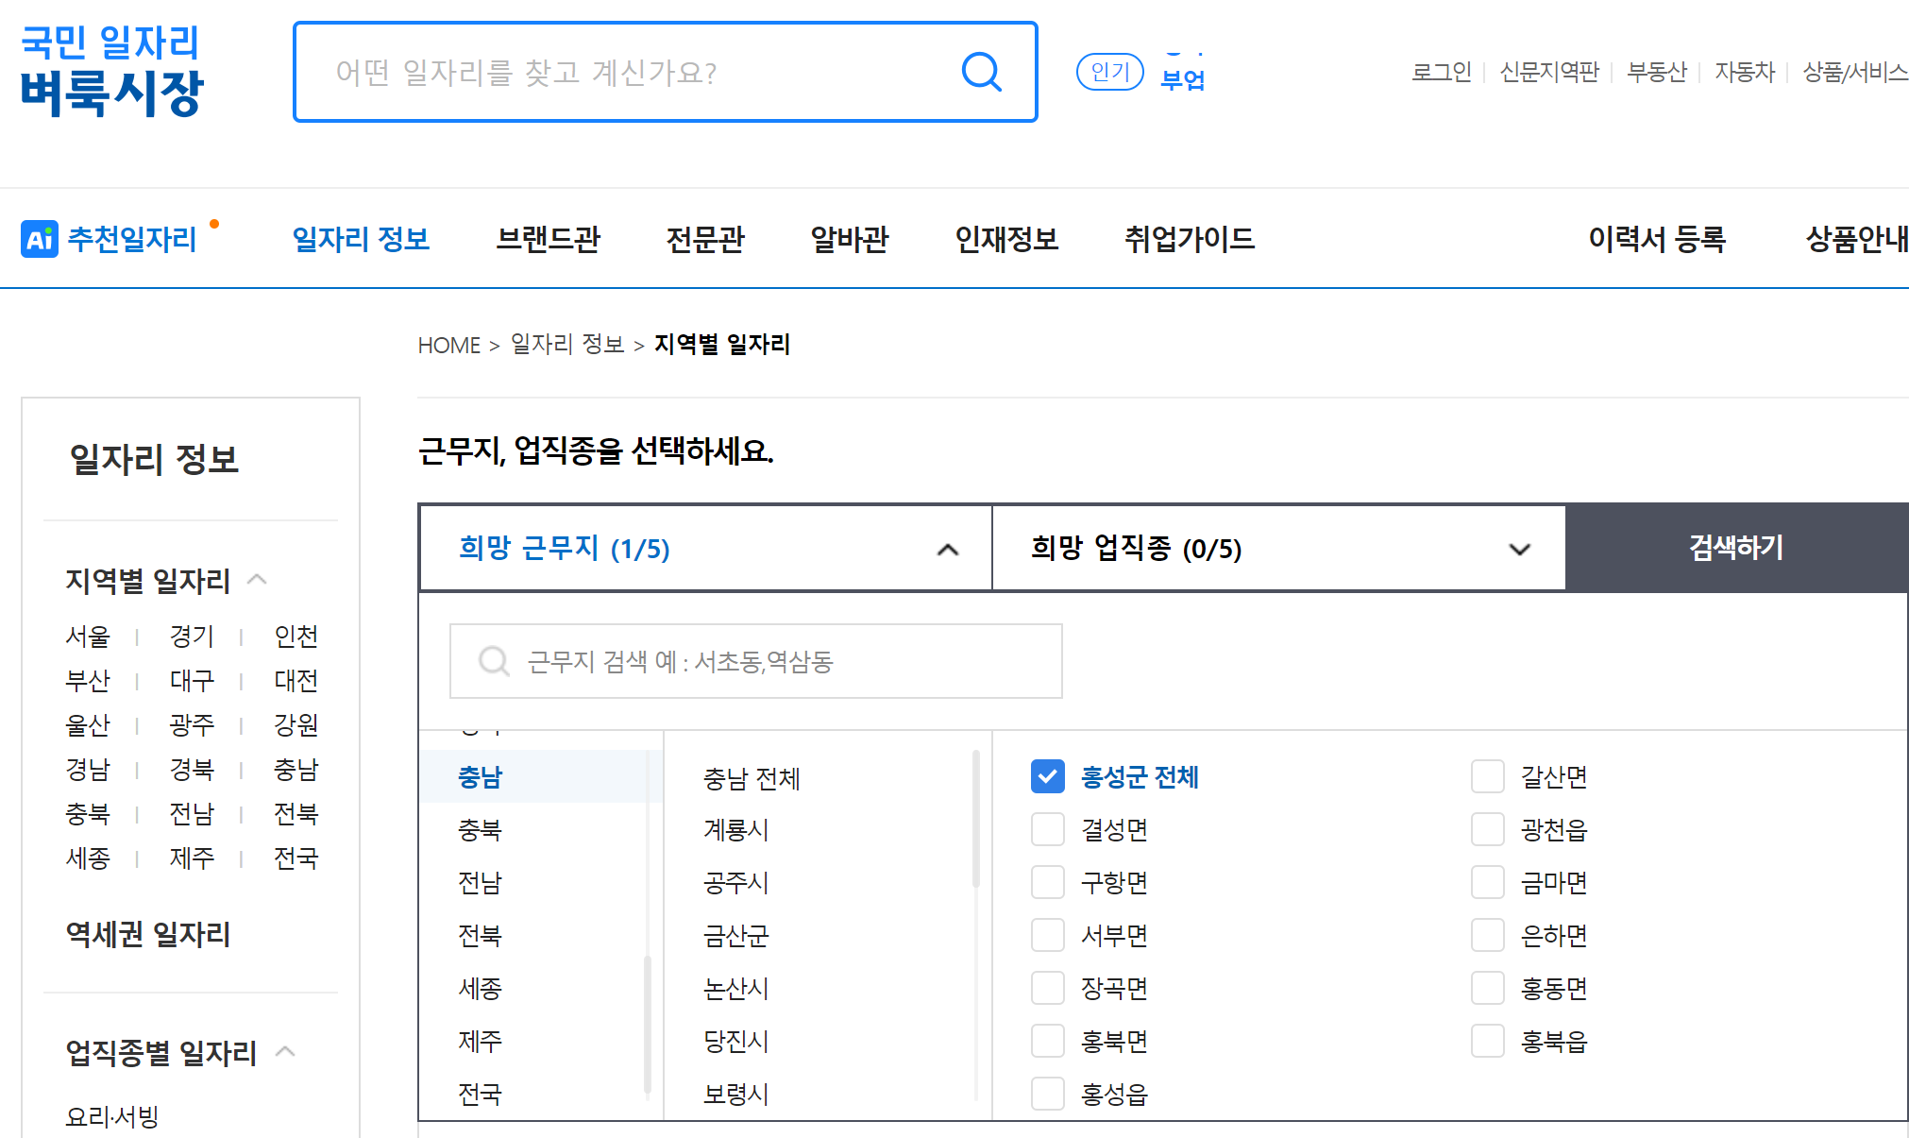The width and height of the screenshot is (1909, 1138).
Task: Click the city list scrollbar
Action: 976,820
